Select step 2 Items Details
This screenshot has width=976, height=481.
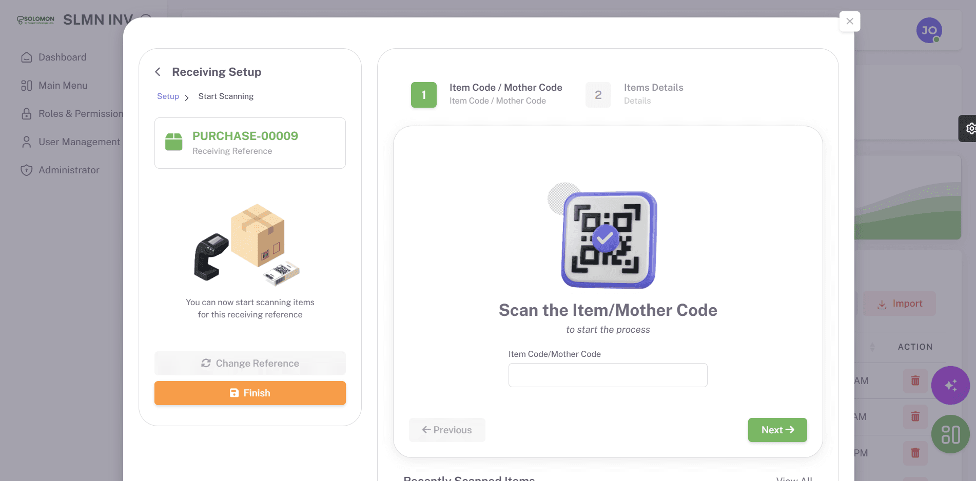click(635, 94)
